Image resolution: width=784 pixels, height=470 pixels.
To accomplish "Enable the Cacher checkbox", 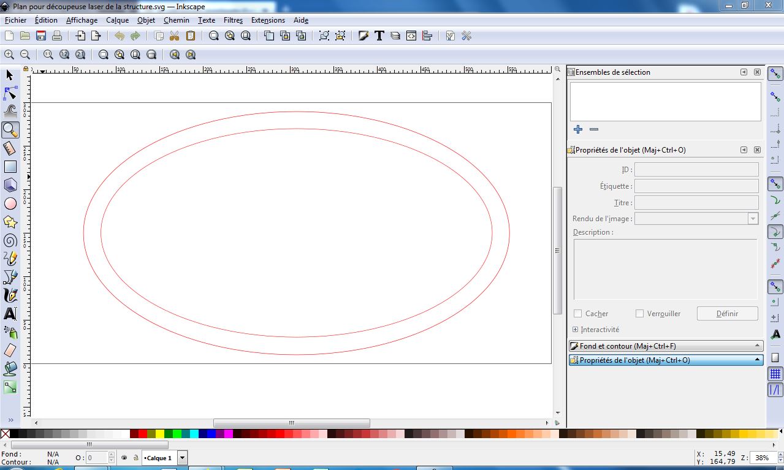I will pos(577,314).
